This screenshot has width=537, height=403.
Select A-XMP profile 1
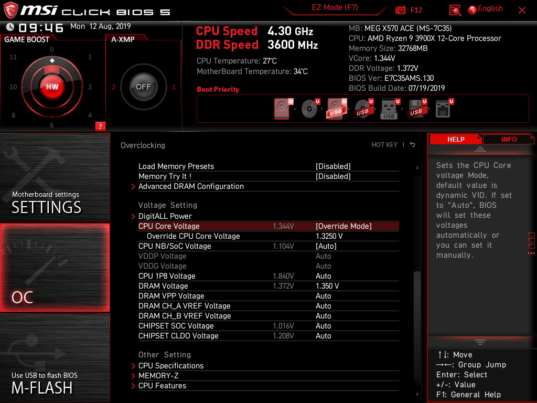174,87
